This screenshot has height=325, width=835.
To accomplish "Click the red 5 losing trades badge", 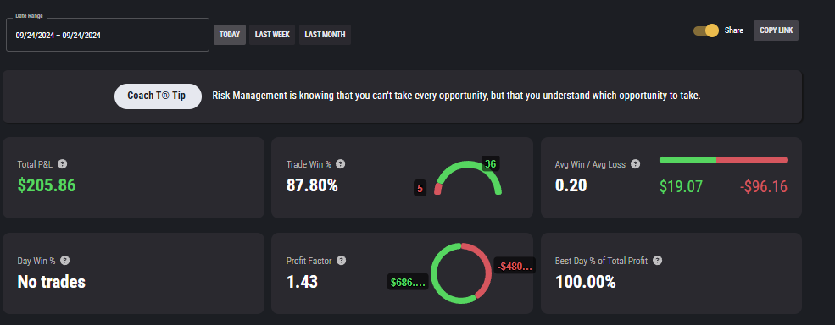I will (x=420, y=188).
